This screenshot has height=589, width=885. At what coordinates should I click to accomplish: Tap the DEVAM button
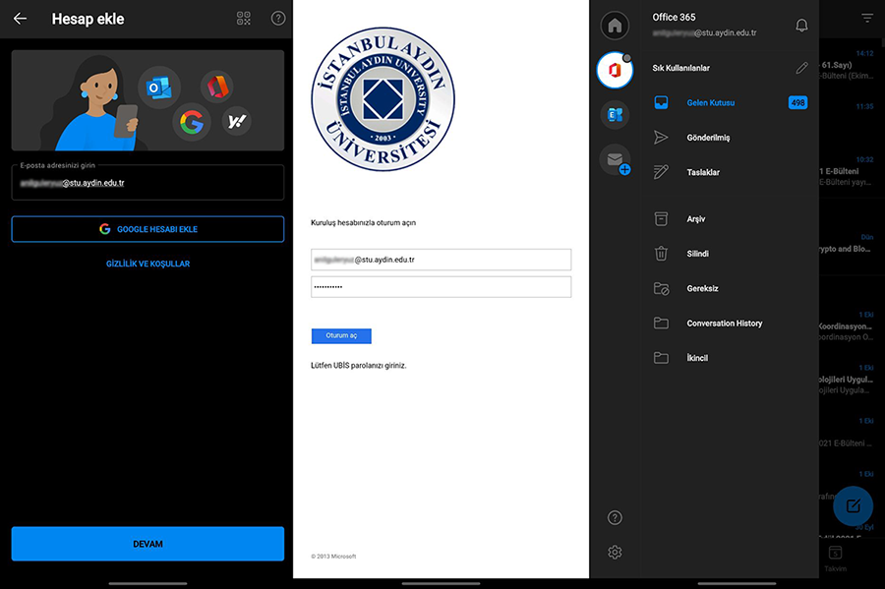pos(147,544)
